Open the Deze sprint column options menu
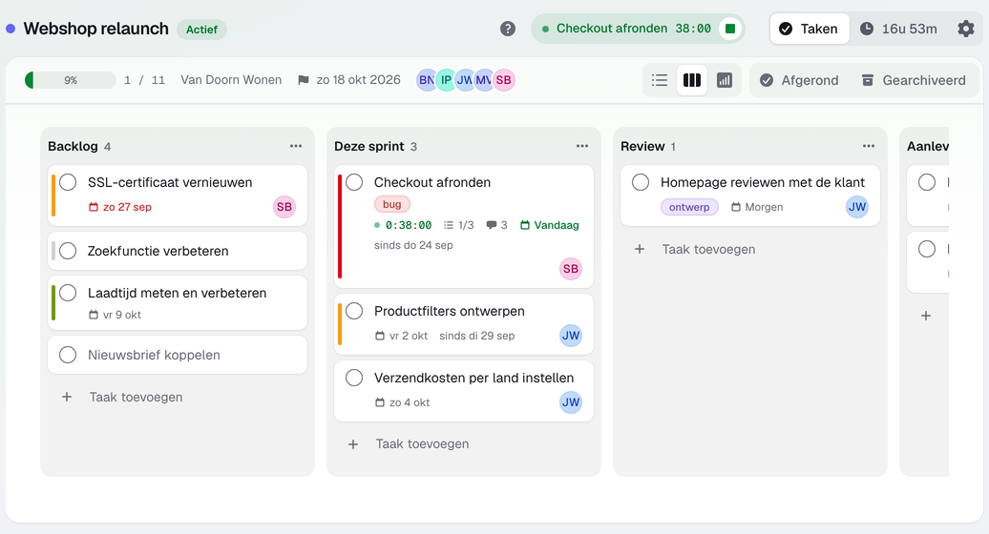Screen dimensions: 989x534 (x=582, y=146)
